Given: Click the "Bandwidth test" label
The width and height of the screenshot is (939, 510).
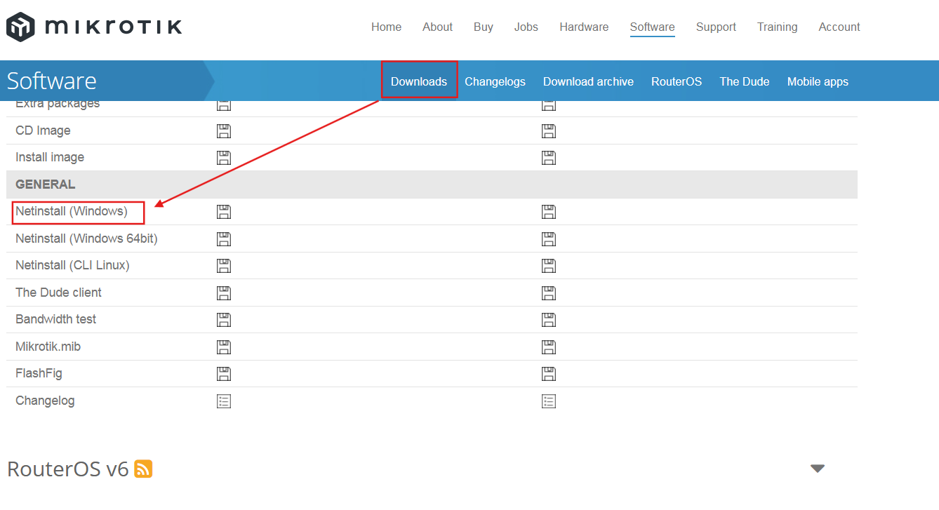Looking at the screenshot, I should click(x=56, y=319).
